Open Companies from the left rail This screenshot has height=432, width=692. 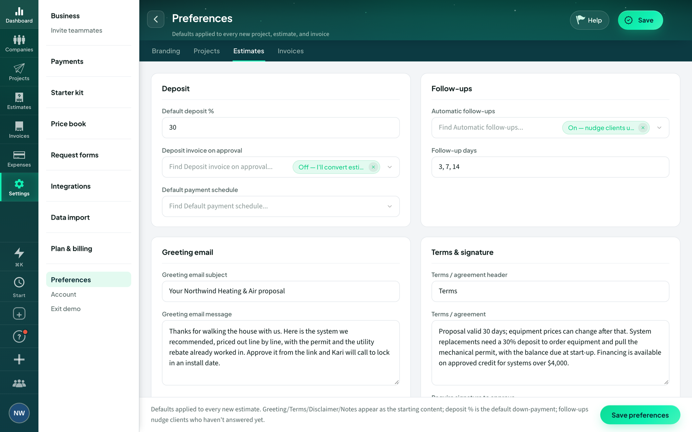(x=19, y=43)
